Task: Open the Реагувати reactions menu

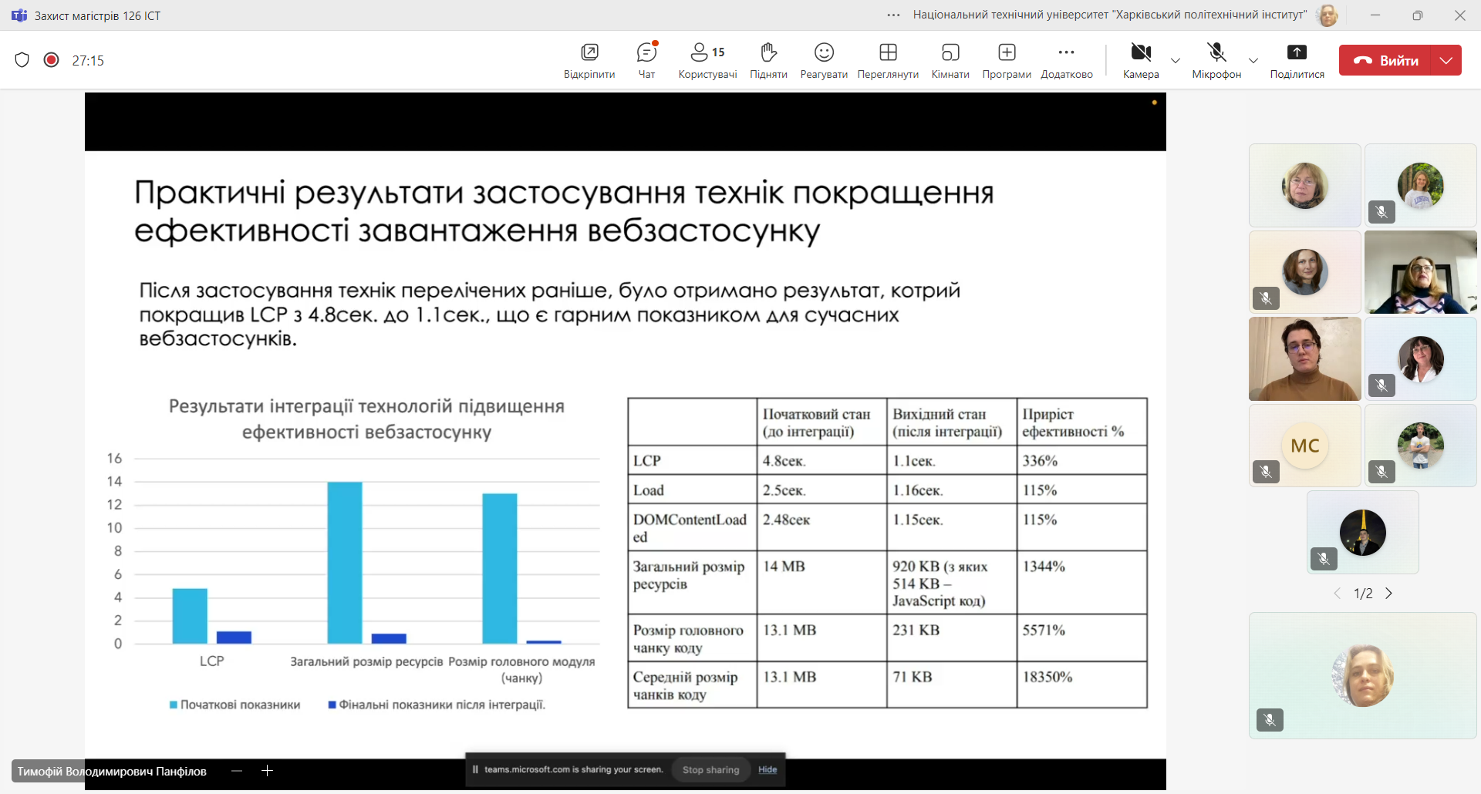Action: coord(824,60)
